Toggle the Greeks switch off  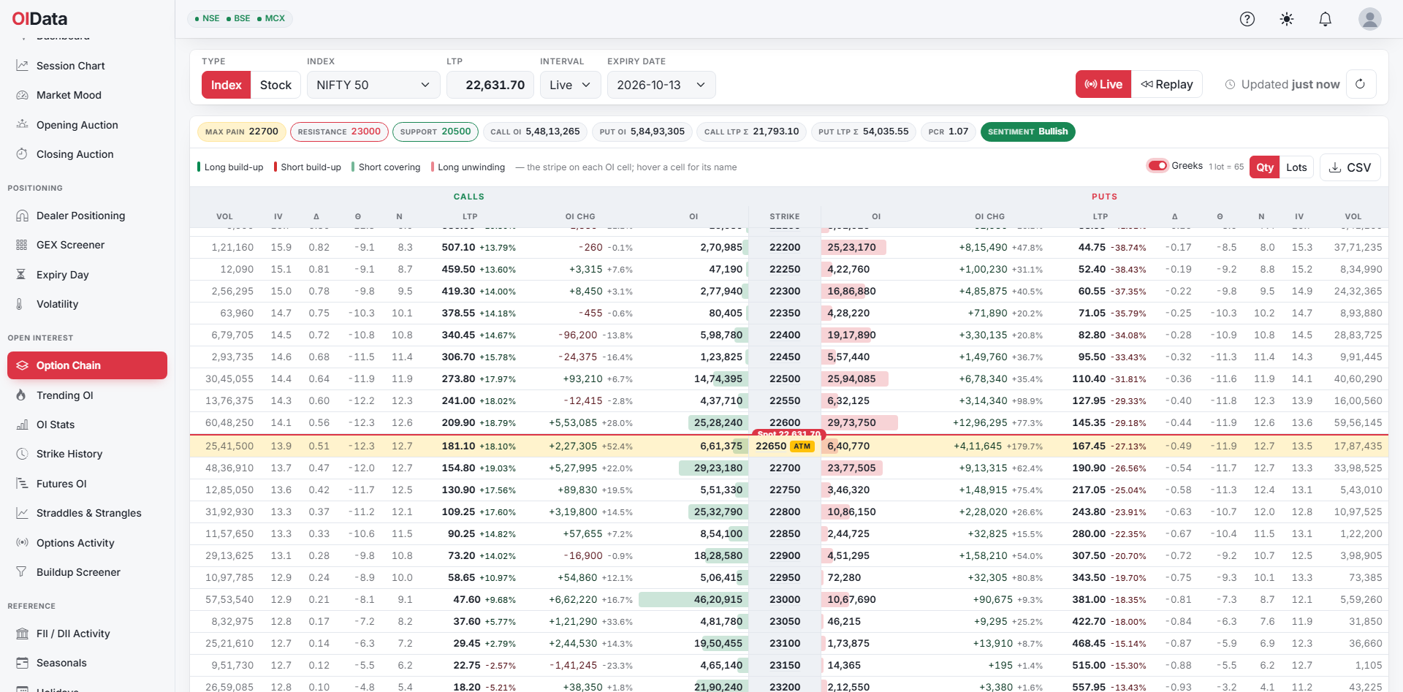1157,165
